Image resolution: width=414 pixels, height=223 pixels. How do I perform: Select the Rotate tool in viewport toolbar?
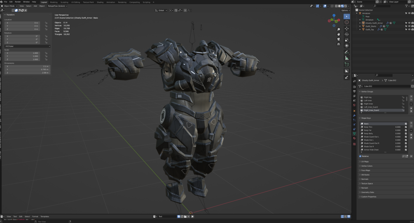[347, 34]
